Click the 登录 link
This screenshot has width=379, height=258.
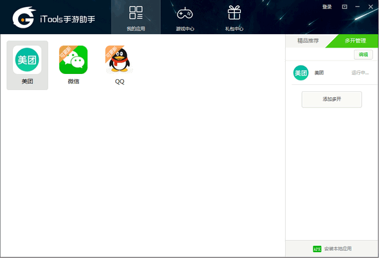(x=327, y=7)
